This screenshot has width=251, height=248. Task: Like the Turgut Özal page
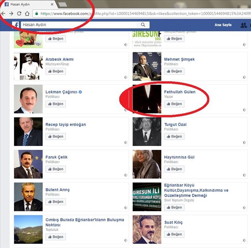pos(174,137)
